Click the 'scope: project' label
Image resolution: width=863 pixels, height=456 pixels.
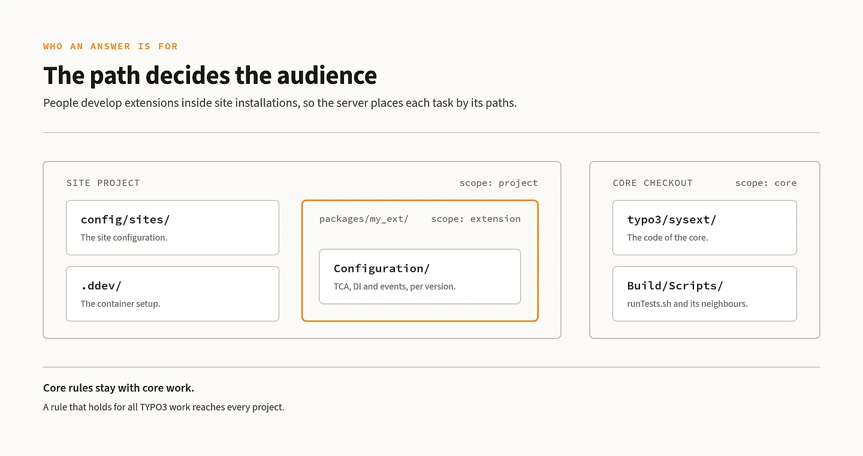tap(499, 183)
